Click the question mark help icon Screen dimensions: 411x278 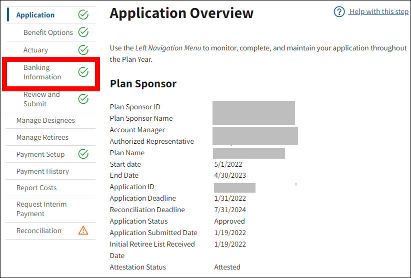coord(339,11)
